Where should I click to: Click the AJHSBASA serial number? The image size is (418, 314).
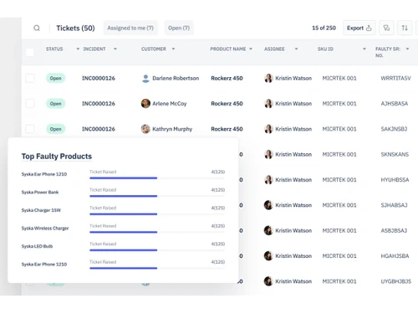coord(395,104)
